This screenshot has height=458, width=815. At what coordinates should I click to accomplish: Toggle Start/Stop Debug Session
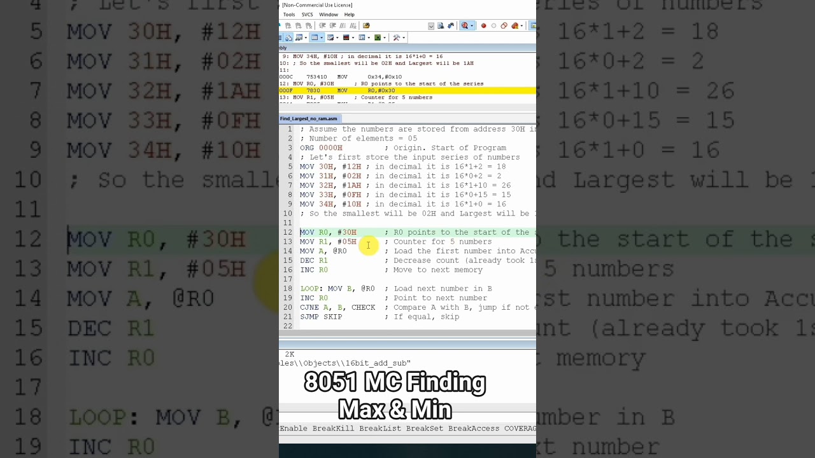(464, 25)
